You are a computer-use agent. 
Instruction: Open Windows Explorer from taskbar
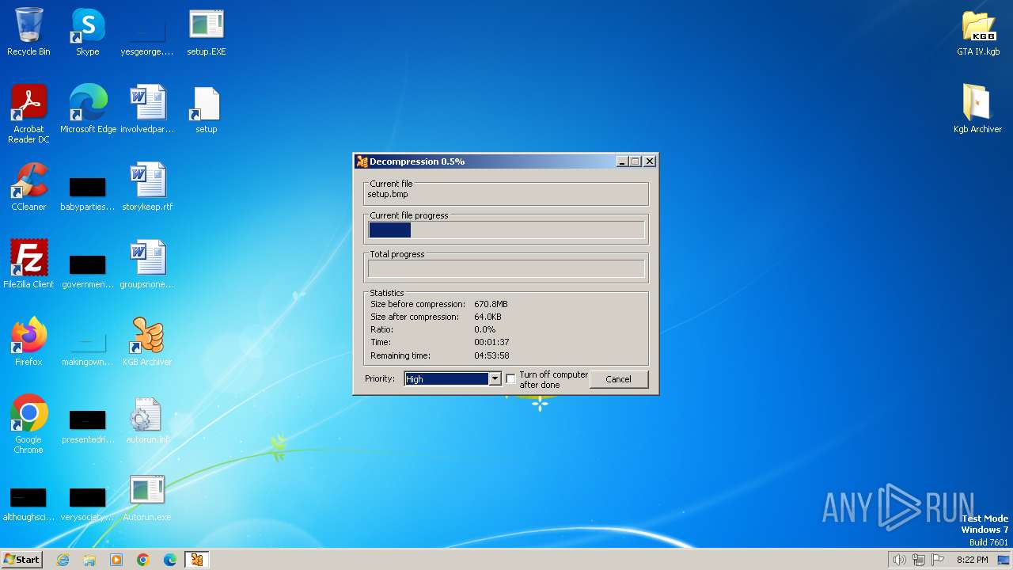[x=89, y=560]
